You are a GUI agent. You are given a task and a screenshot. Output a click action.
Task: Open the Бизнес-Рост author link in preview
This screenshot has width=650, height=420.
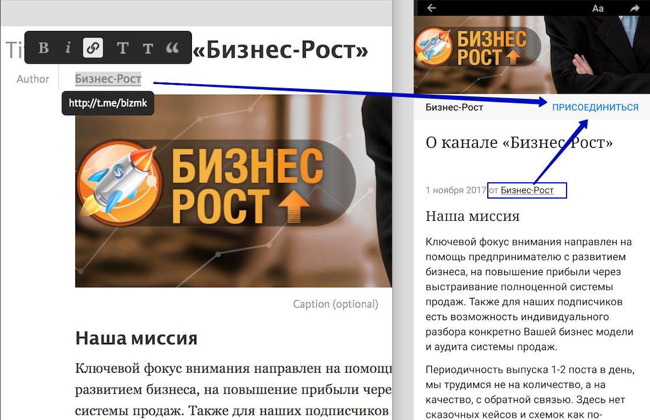(x=527, y=190)
